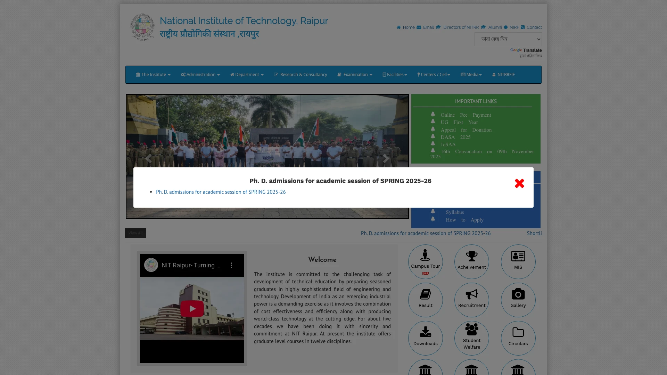This screenshot has height=375, width=667.
Task: Open the Syllabus link
Action: pyautogui.click(x=455, y=212)
